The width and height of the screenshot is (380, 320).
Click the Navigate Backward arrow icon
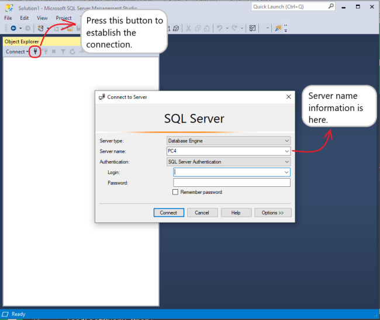coord(13,28)
